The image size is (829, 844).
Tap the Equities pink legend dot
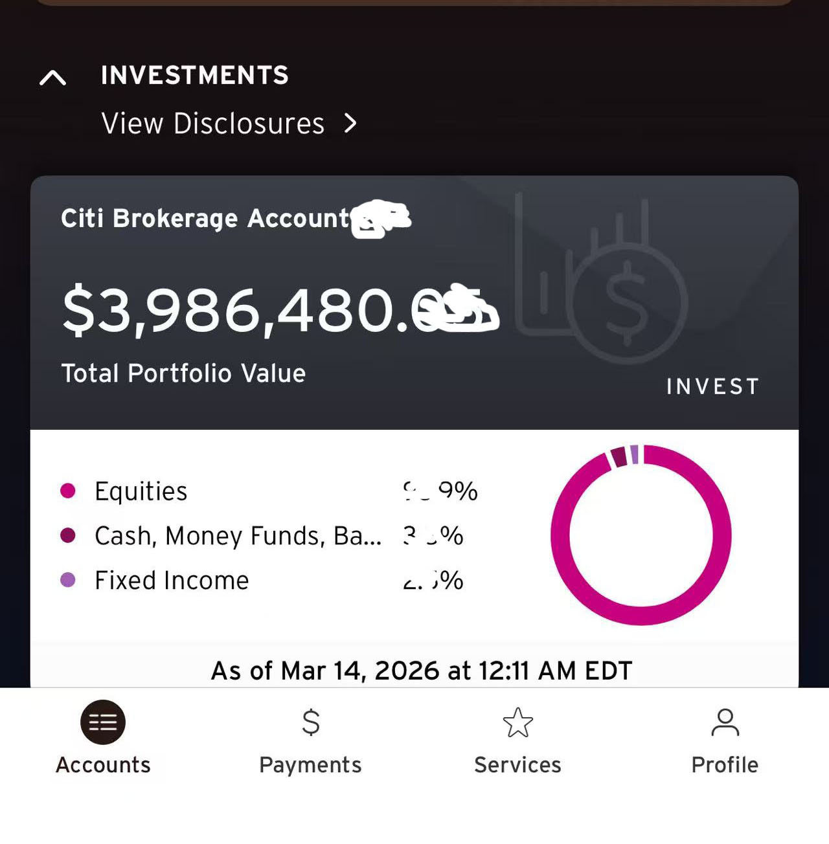point(68,491)
